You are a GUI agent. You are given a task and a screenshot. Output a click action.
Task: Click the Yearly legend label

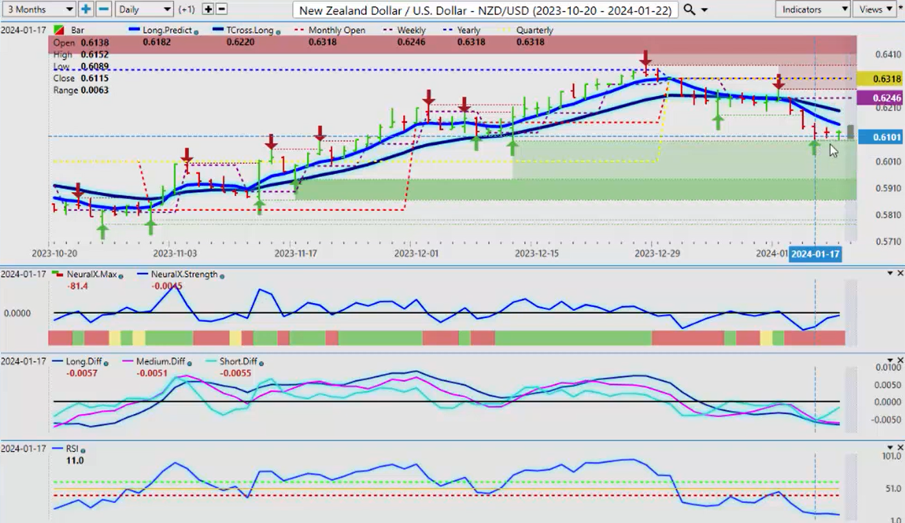tap(469, 30)
